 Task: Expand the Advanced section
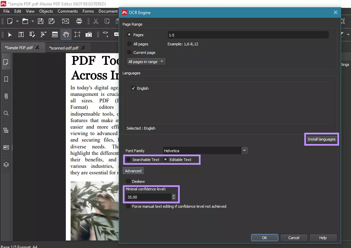pos(133,171)
